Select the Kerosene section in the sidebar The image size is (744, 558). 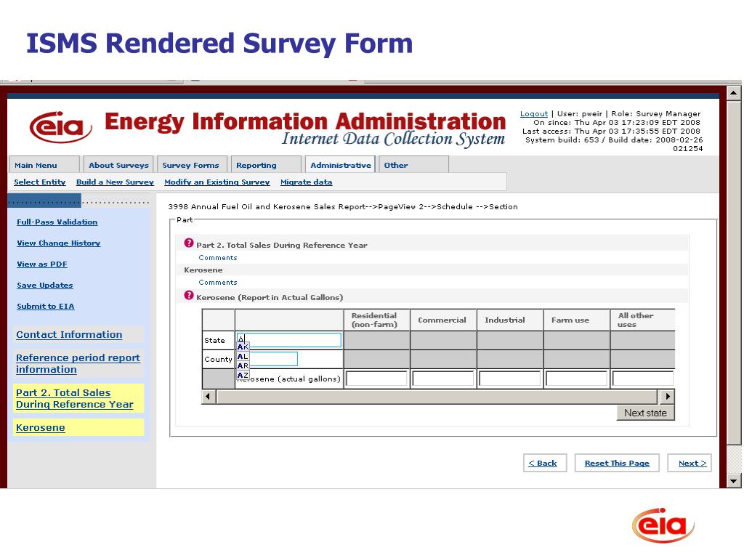tap(41, 427)
